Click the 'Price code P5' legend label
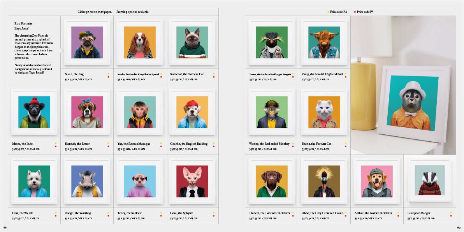464x232 pixels. click(366, 12)
